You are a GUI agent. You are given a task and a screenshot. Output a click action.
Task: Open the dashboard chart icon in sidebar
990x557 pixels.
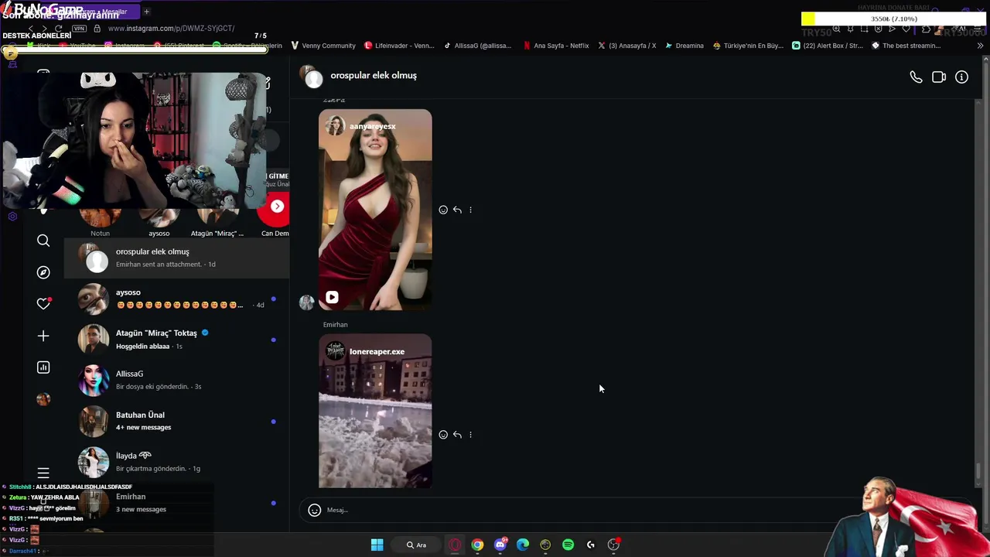click(x=43, y=367)
